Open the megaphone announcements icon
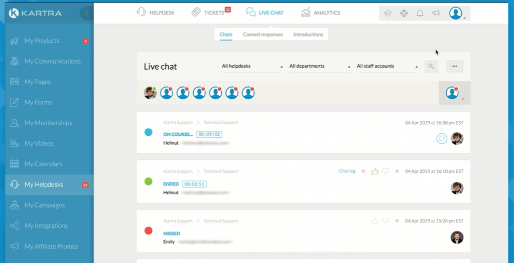This screenshot has width=514, height=263. point(436,14)
